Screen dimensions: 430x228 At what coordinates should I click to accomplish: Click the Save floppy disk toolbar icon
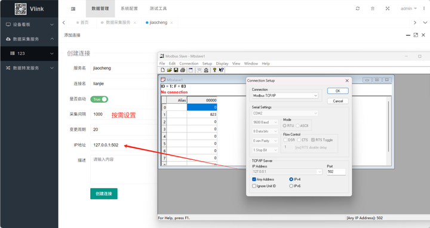[176, 70]
